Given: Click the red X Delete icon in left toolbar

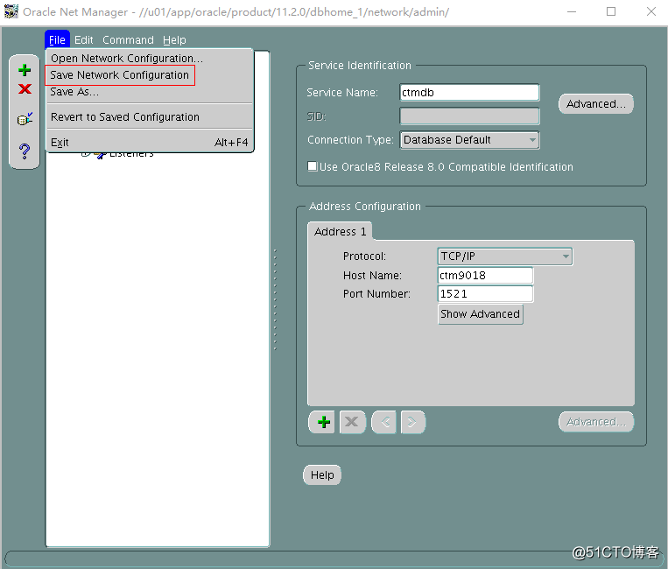Looking at the screenshot, I should [25, 89].
